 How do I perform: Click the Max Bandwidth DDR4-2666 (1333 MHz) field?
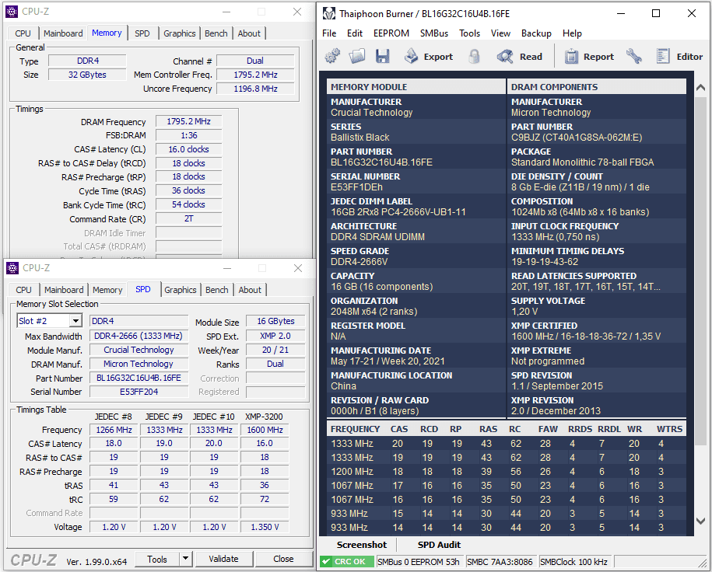click(x=139, y=336)
